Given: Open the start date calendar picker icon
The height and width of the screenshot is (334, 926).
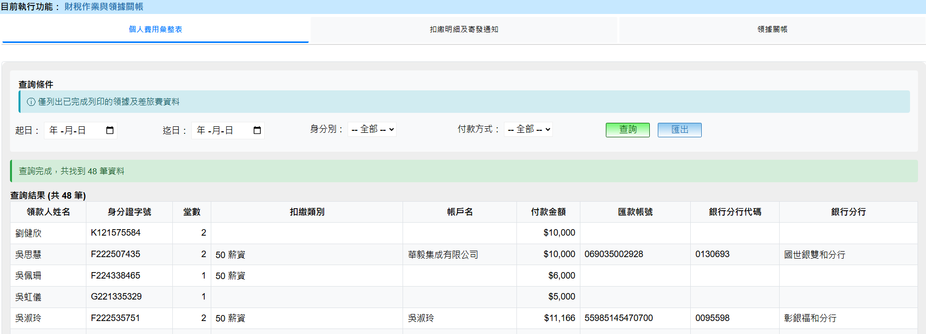Looking at the screenshot, I should (x=110, y=130).
